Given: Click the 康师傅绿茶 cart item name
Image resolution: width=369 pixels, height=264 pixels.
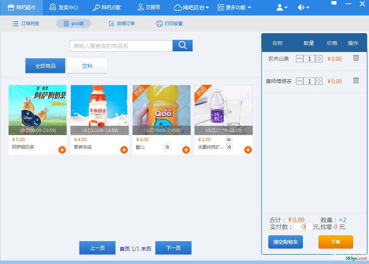Looking at the screenshot, I should pos(278,81).
